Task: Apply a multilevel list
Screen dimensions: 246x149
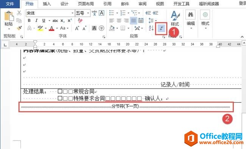Action: click(x=134, y=13)
